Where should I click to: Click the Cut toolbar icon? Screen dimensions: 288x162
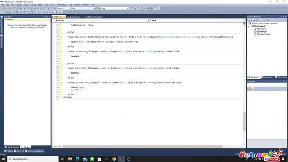24,9
